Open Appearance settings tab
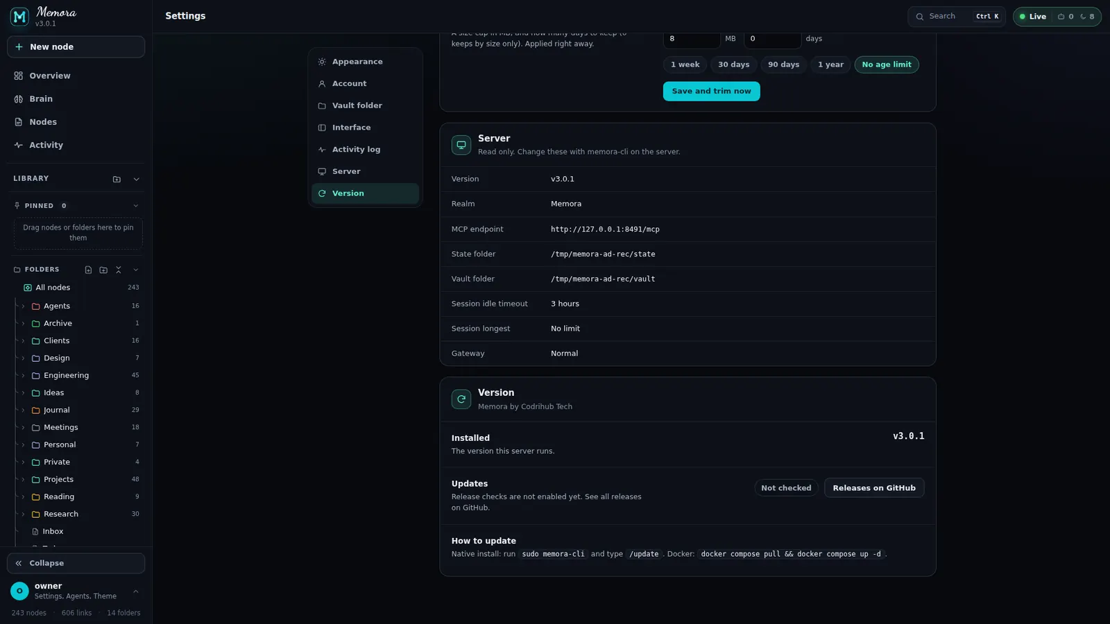The height and width of the screenshot is (624, 1110). (x=365, y=62)
